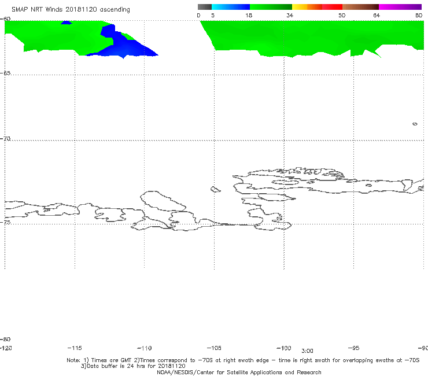Click the cyan-blue segment of the wind scale
The width and height of the screenshot is (428, 376).
(231, 7)
